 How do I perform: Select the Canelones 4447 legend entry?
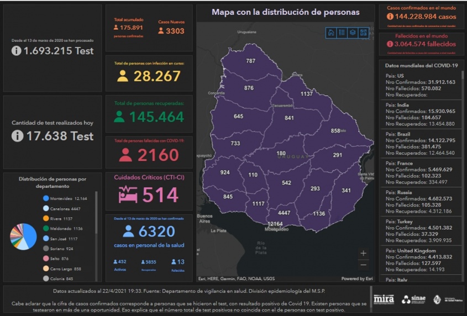pyautogui.click(x=65, y=208)
